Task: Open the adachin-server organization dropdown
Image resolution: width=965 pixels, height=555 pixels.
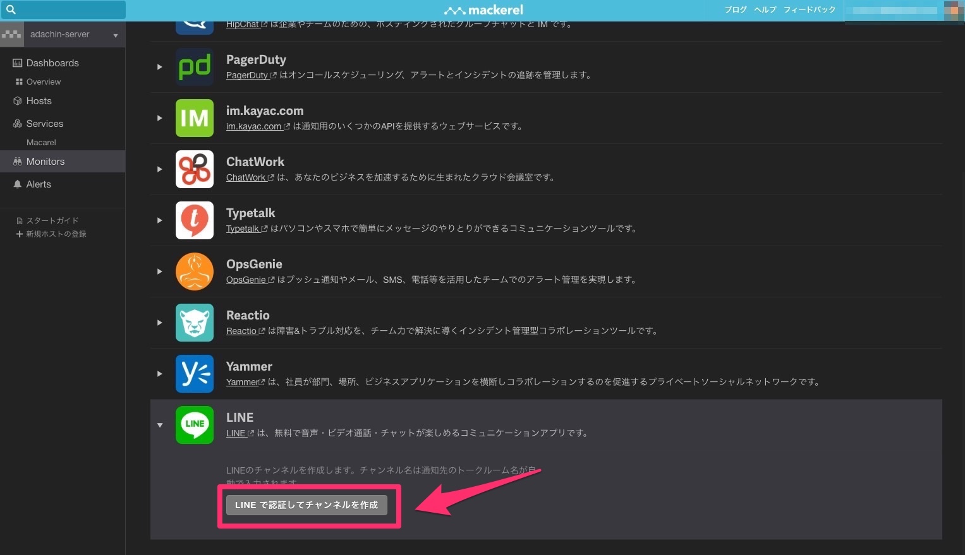Action: (x=115, y=35)
